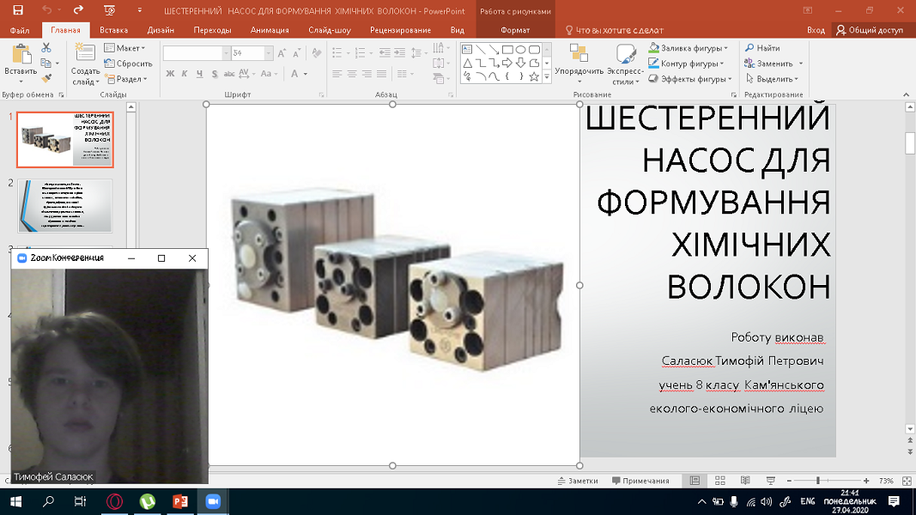Open Zoom app from the taskbar

tap(213, 501)
